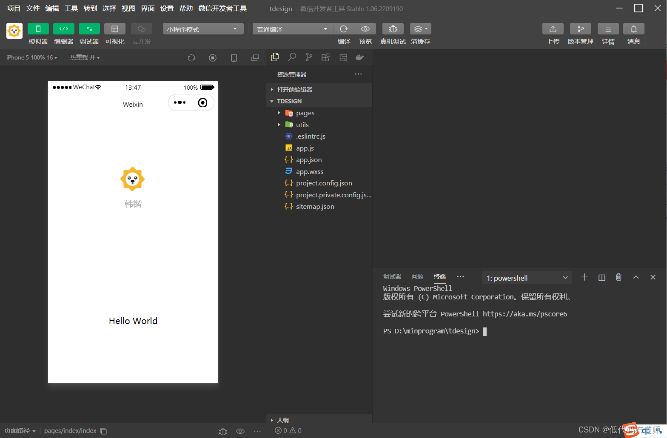Expand the 打开的编辑器 section
The height and width of the screenshot is (438, 667).
(x=319, y=90)
